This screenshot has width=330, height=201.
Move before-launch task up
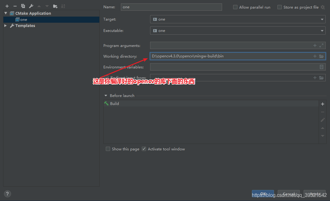tap(322, 128)
